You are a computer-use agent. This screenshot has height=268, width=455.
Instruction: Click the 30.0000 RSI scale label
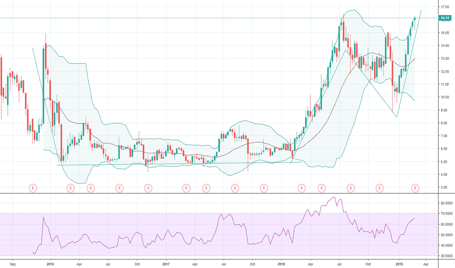point(447,256)
